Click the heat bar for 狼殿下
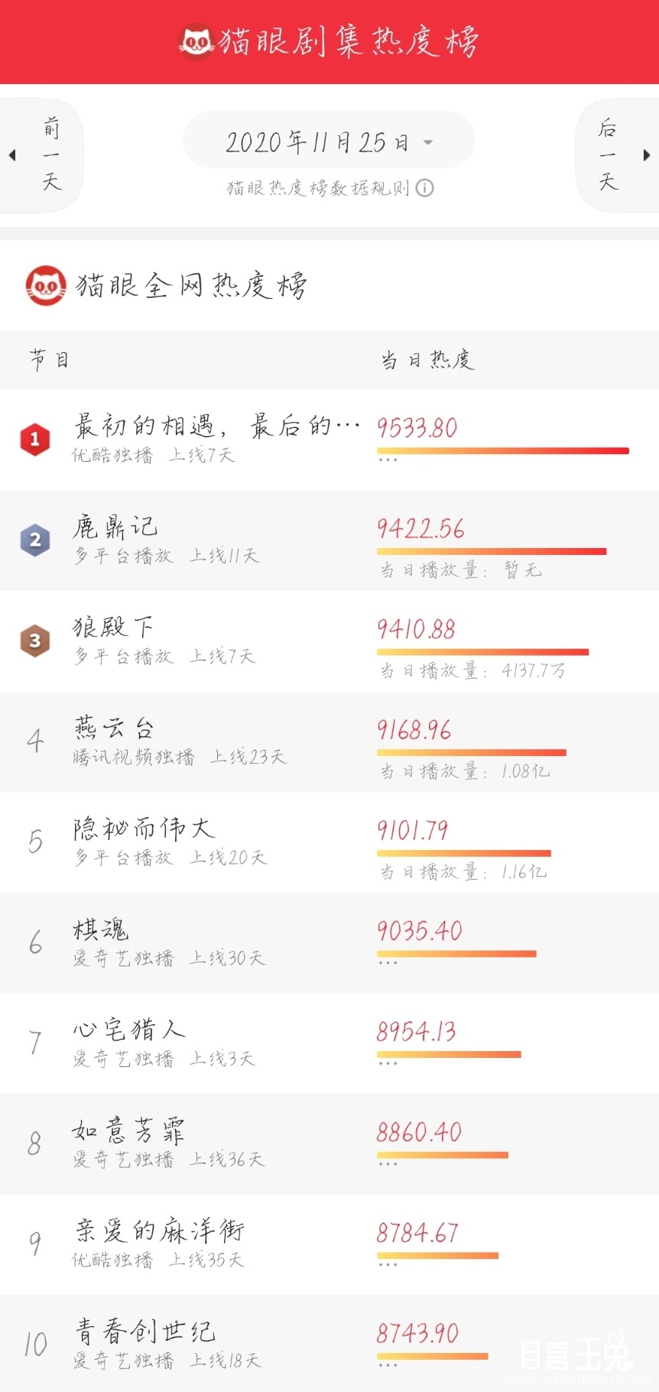The height and width of the screenshot is (1392, 659). point(483,652)
